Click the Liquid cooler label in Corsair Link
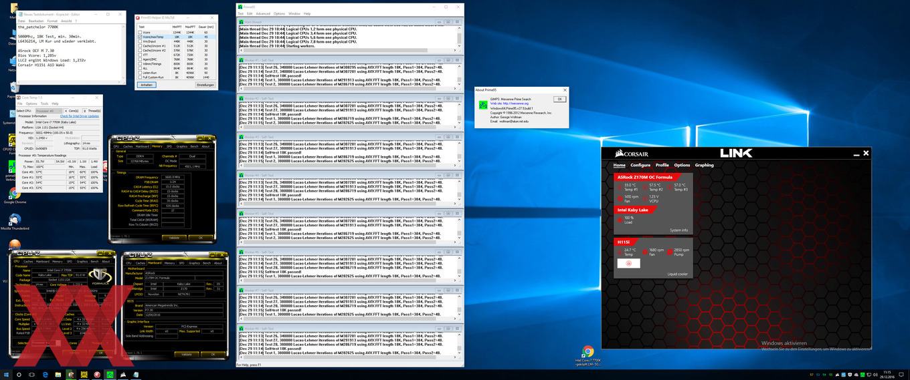 [x=677, y=274]
